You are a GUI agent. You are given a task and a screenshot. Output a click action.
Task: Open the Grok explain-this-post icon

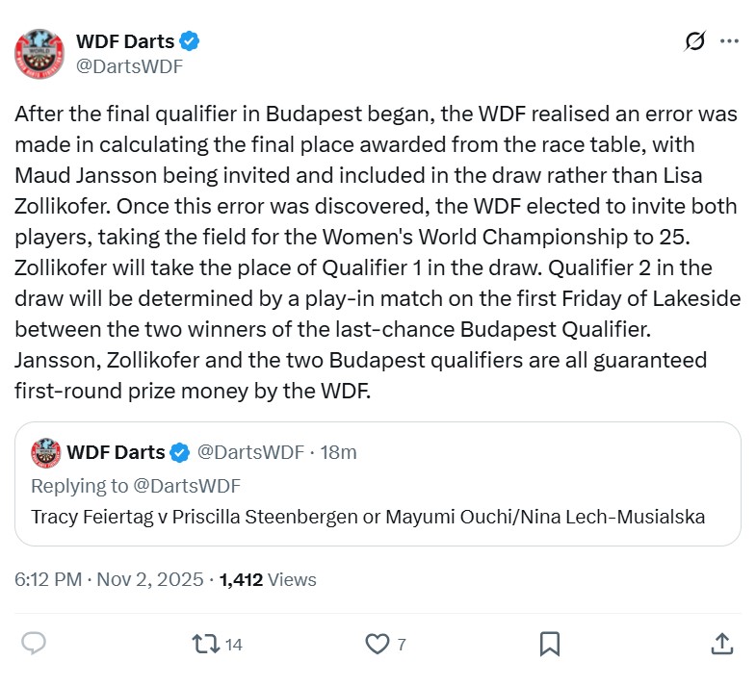693,41
